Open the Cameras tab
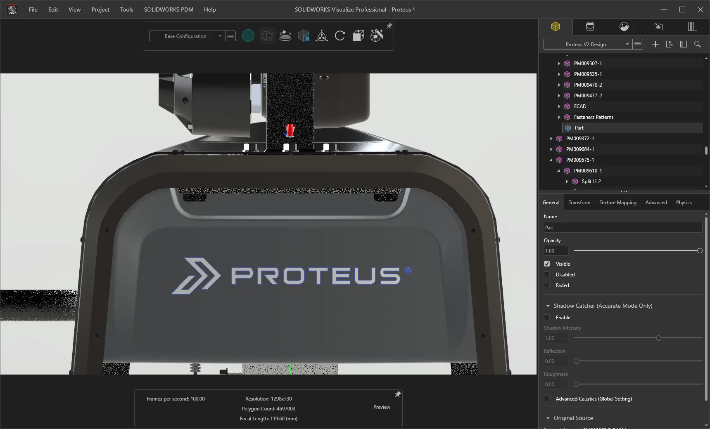 pos(658,27)
